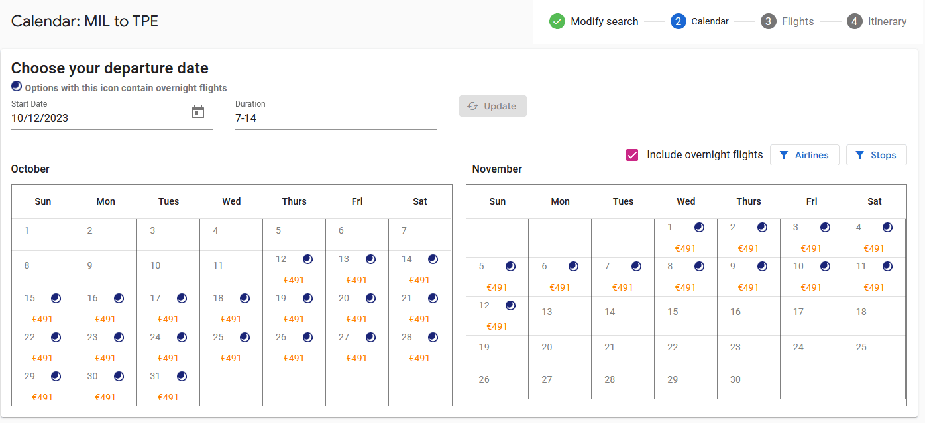Click overnight moon icon on October 21
Viewport: 925px width, 423px height.
tap(433, 298)
